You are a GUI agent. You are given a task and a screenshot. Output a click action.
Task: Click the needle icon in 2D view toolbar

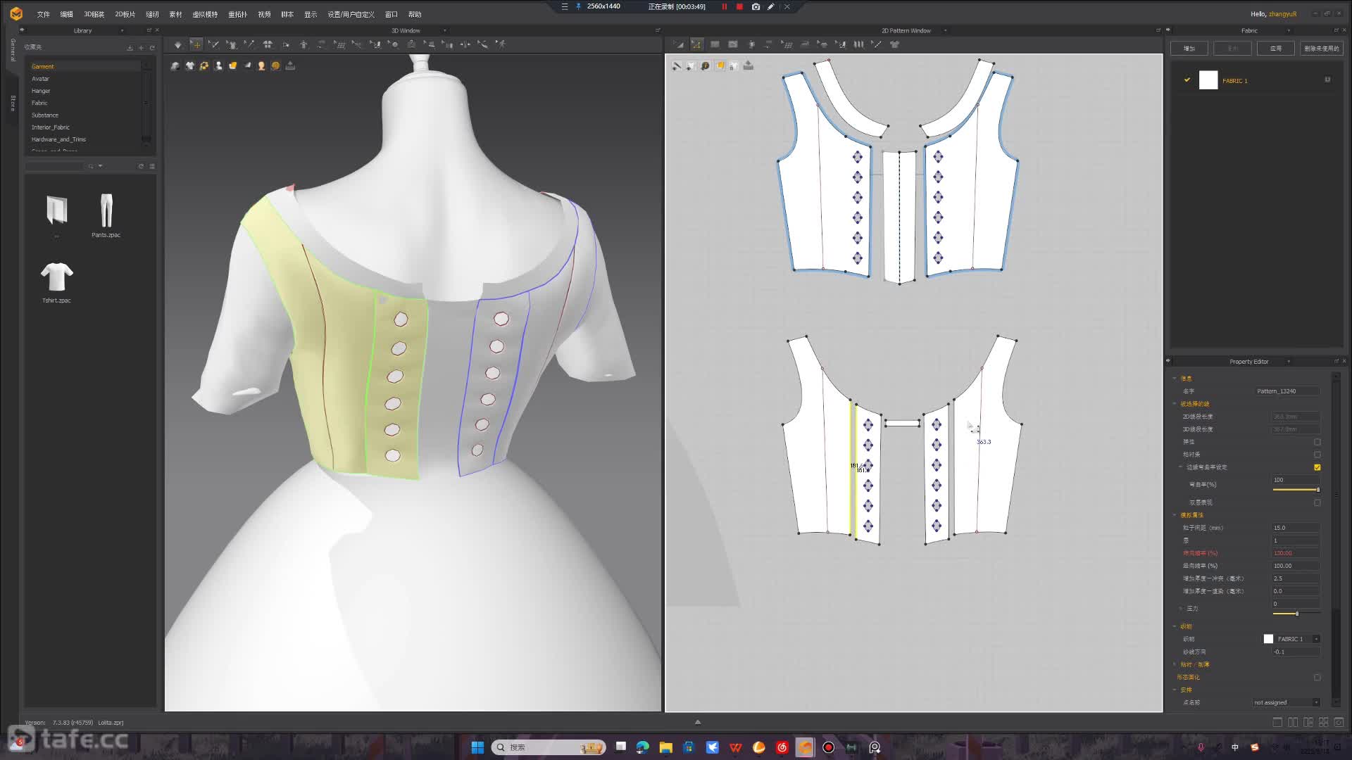(677, 65)
